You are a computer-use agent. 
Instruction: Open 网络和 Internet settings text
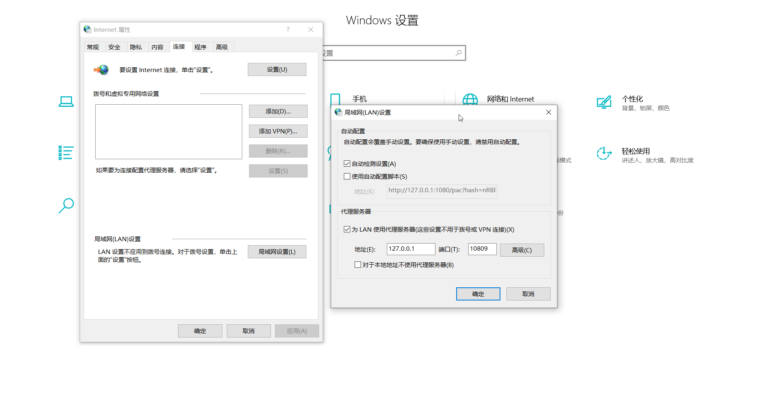pos(510,99)
